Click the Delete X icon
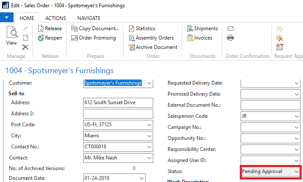 (25, 47)
